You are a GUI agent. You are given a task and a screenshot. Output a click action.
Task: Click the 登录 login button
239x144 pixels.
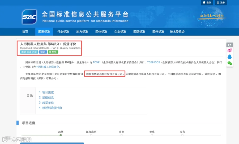point(207,3)
